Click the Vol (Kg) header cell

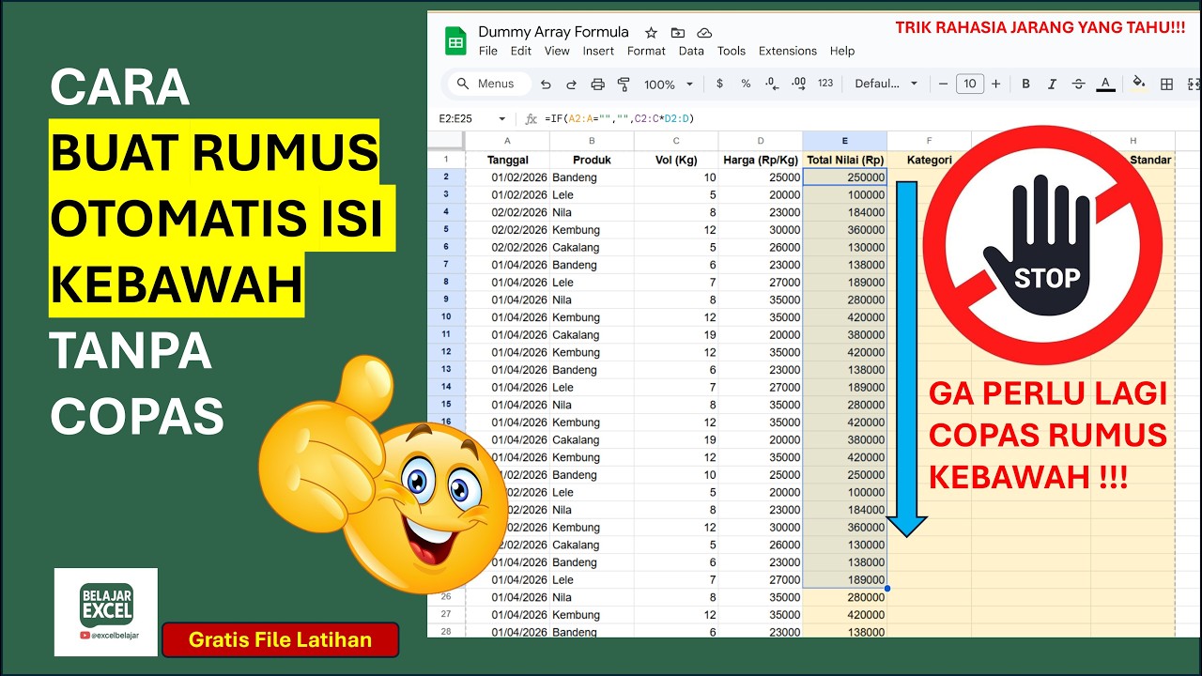click(676, 160)
